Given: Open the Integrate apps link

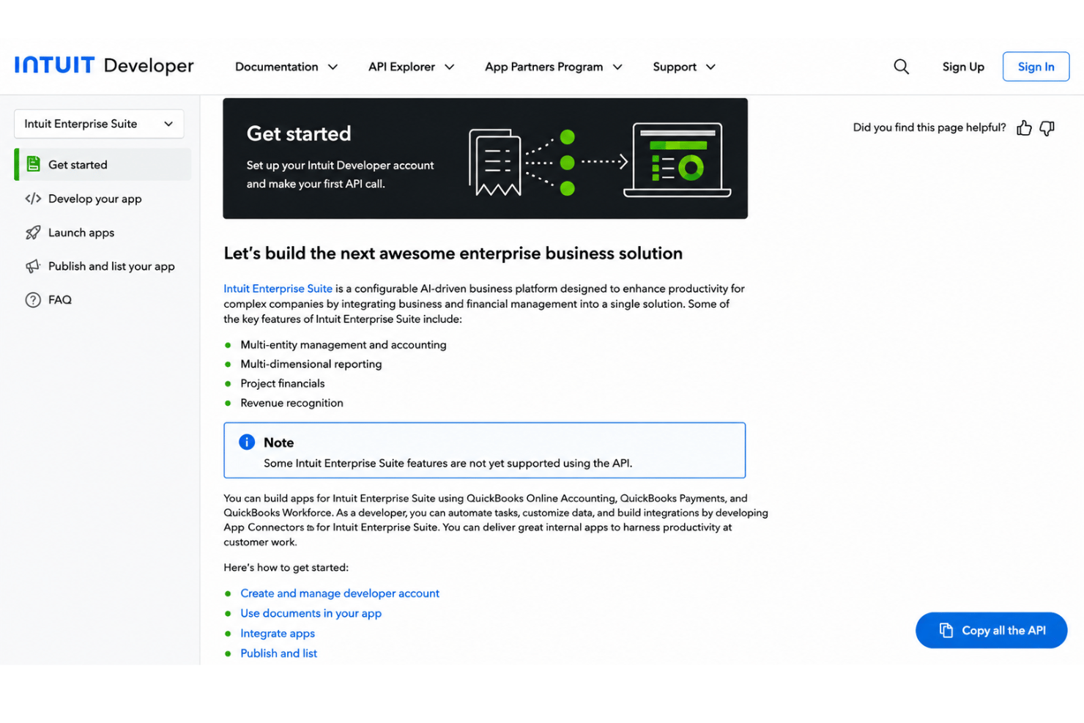Looking at the screenshot, I should pyautogui.click(x=278, y=633).
